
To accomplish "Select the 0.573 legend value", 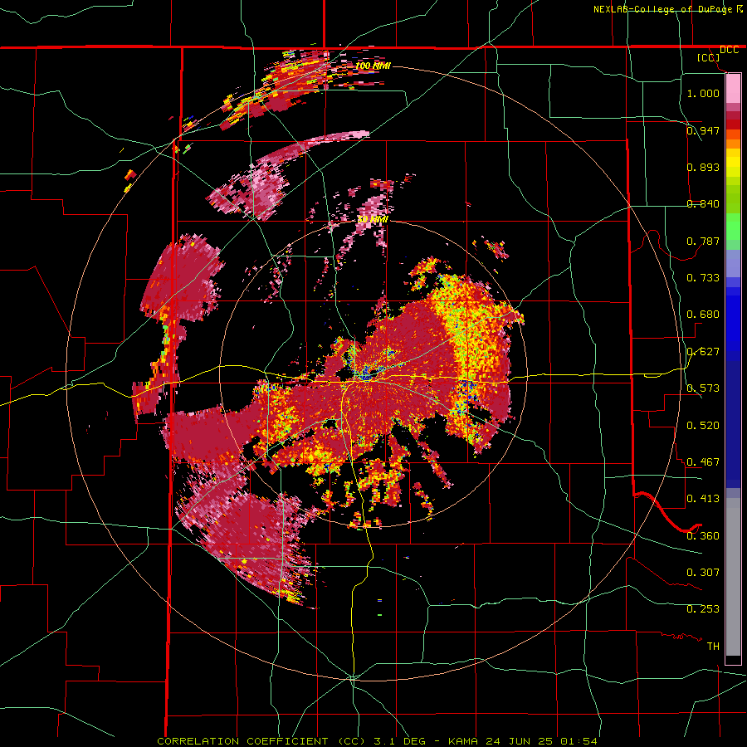I will [703, 388].
